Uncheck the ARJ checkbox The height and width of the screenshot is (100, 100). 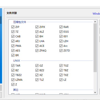pos(13,41)
